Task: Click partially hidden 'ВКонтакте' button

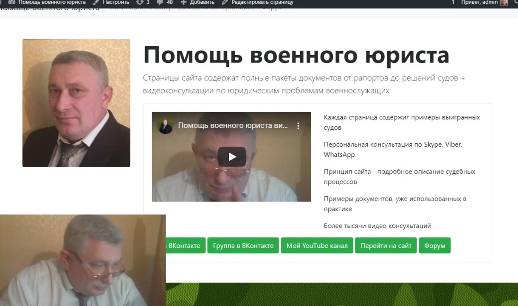Action: coord(186,246)
